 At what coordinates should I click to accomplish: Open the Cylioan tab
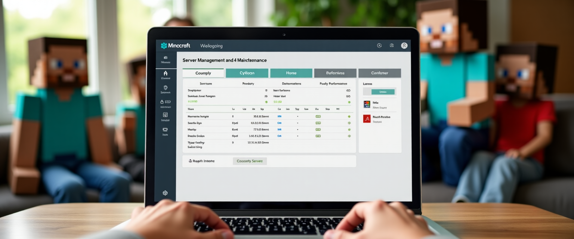click(x=247, y=73)
